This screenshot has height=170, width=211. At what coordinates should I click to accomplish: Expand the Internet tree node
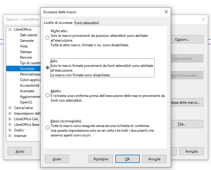(10, 136)
